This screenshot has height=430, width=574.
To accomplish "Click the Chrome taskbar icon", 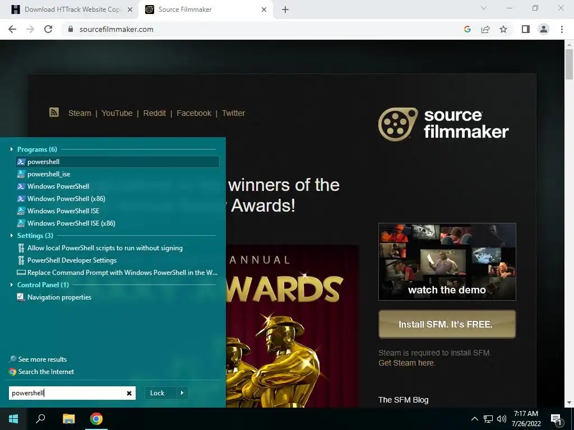I will point(96,419).
